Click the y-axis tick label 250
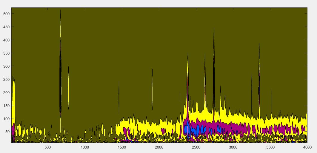This screenshot has width=317, height=153. pos(7,79)
